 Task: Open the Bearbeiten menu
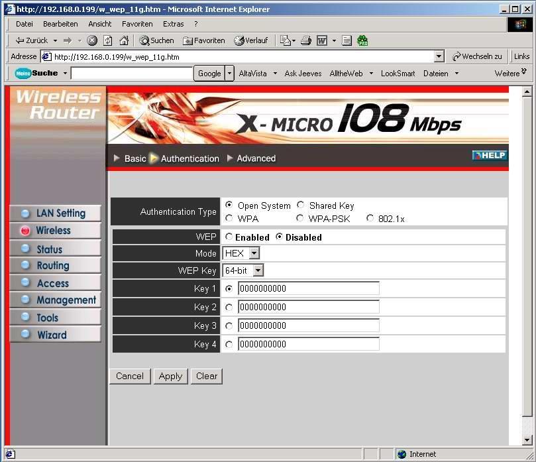point(60,24)
